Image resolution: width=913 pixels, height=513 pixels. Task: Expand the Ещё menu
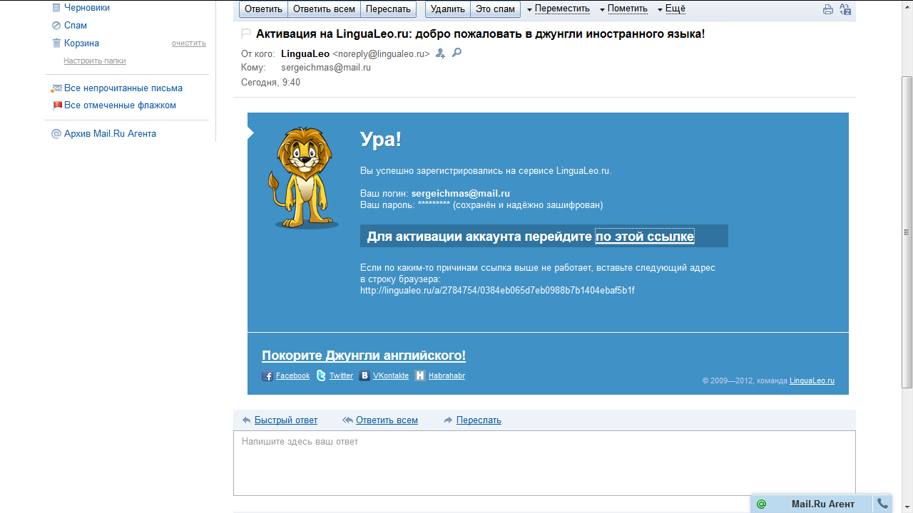pos(671,9)
